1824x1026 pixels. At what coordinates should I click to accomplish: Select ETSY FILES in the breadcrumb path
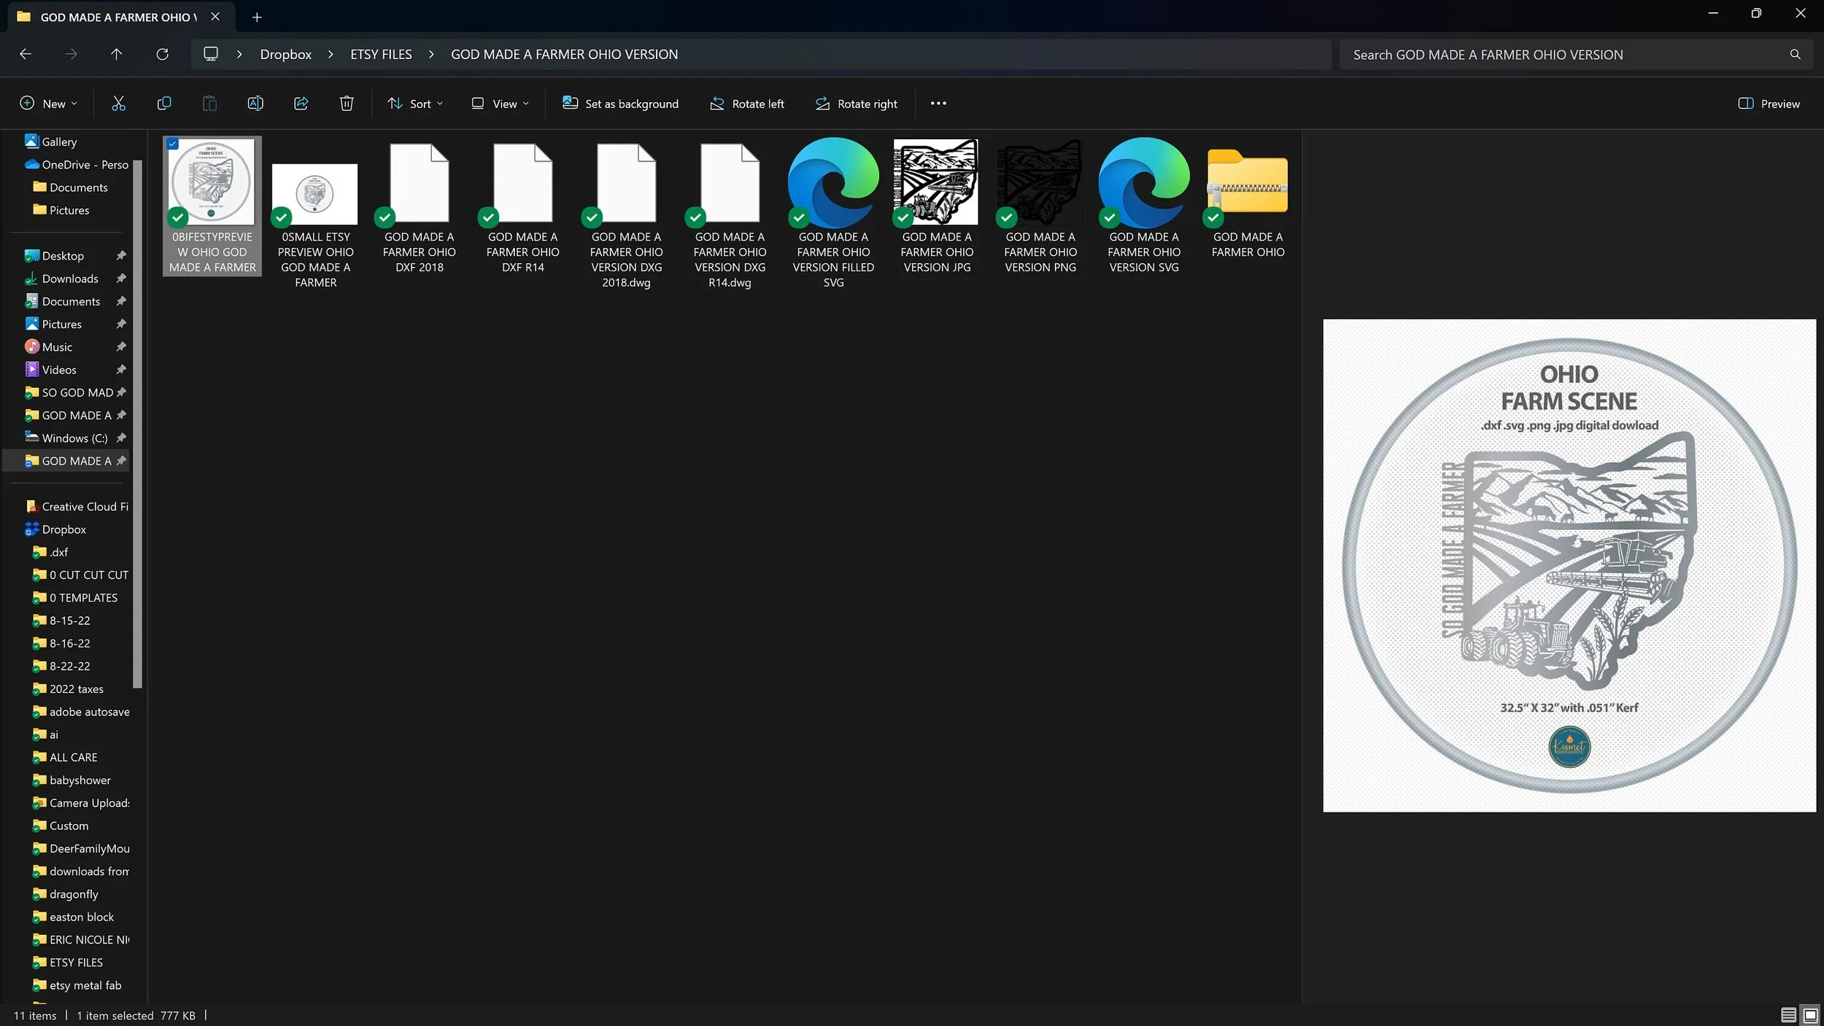[381, 55]
